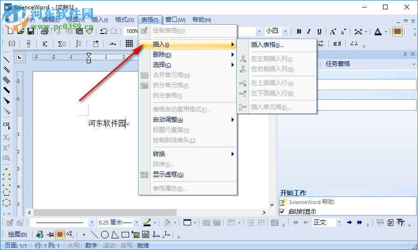
Task: Choose the circle shape in Drawing toolbar
Action: (x=105, y=235)
